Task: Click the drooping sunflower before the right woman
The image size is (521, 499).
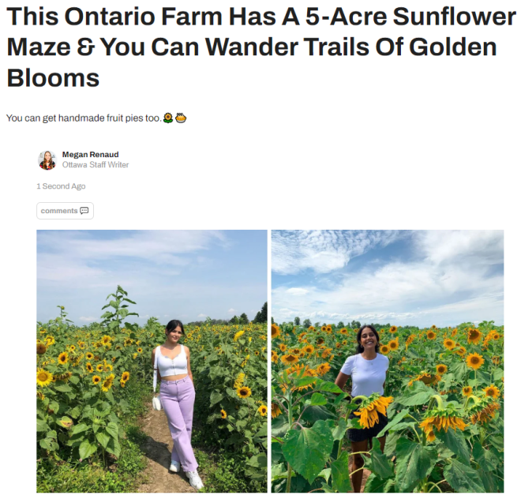Action: coord(372,410)
